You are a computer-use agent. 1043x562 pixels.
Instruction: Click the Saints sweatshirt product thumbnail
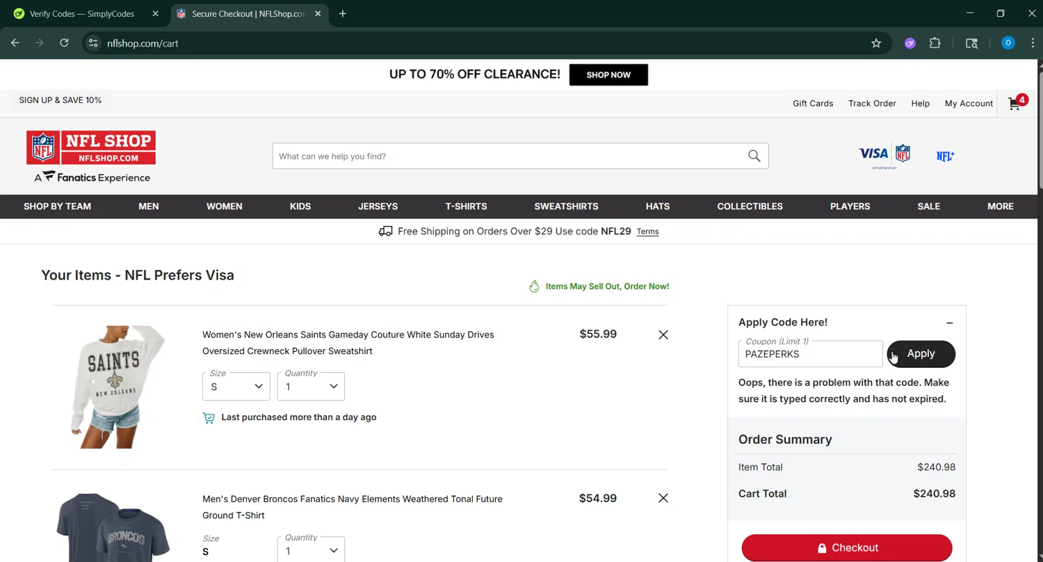[x=118, y=387]
